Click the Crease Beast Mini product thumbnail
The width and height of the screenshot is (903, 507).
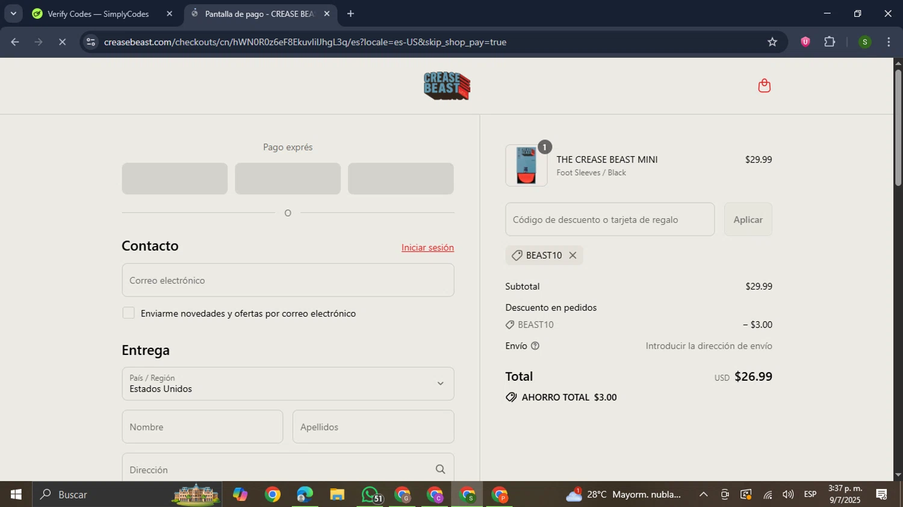[526, 165]
